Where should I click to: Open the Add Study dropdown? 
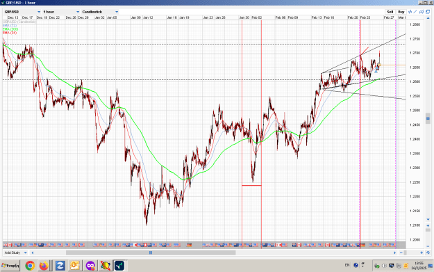(16, 253)
